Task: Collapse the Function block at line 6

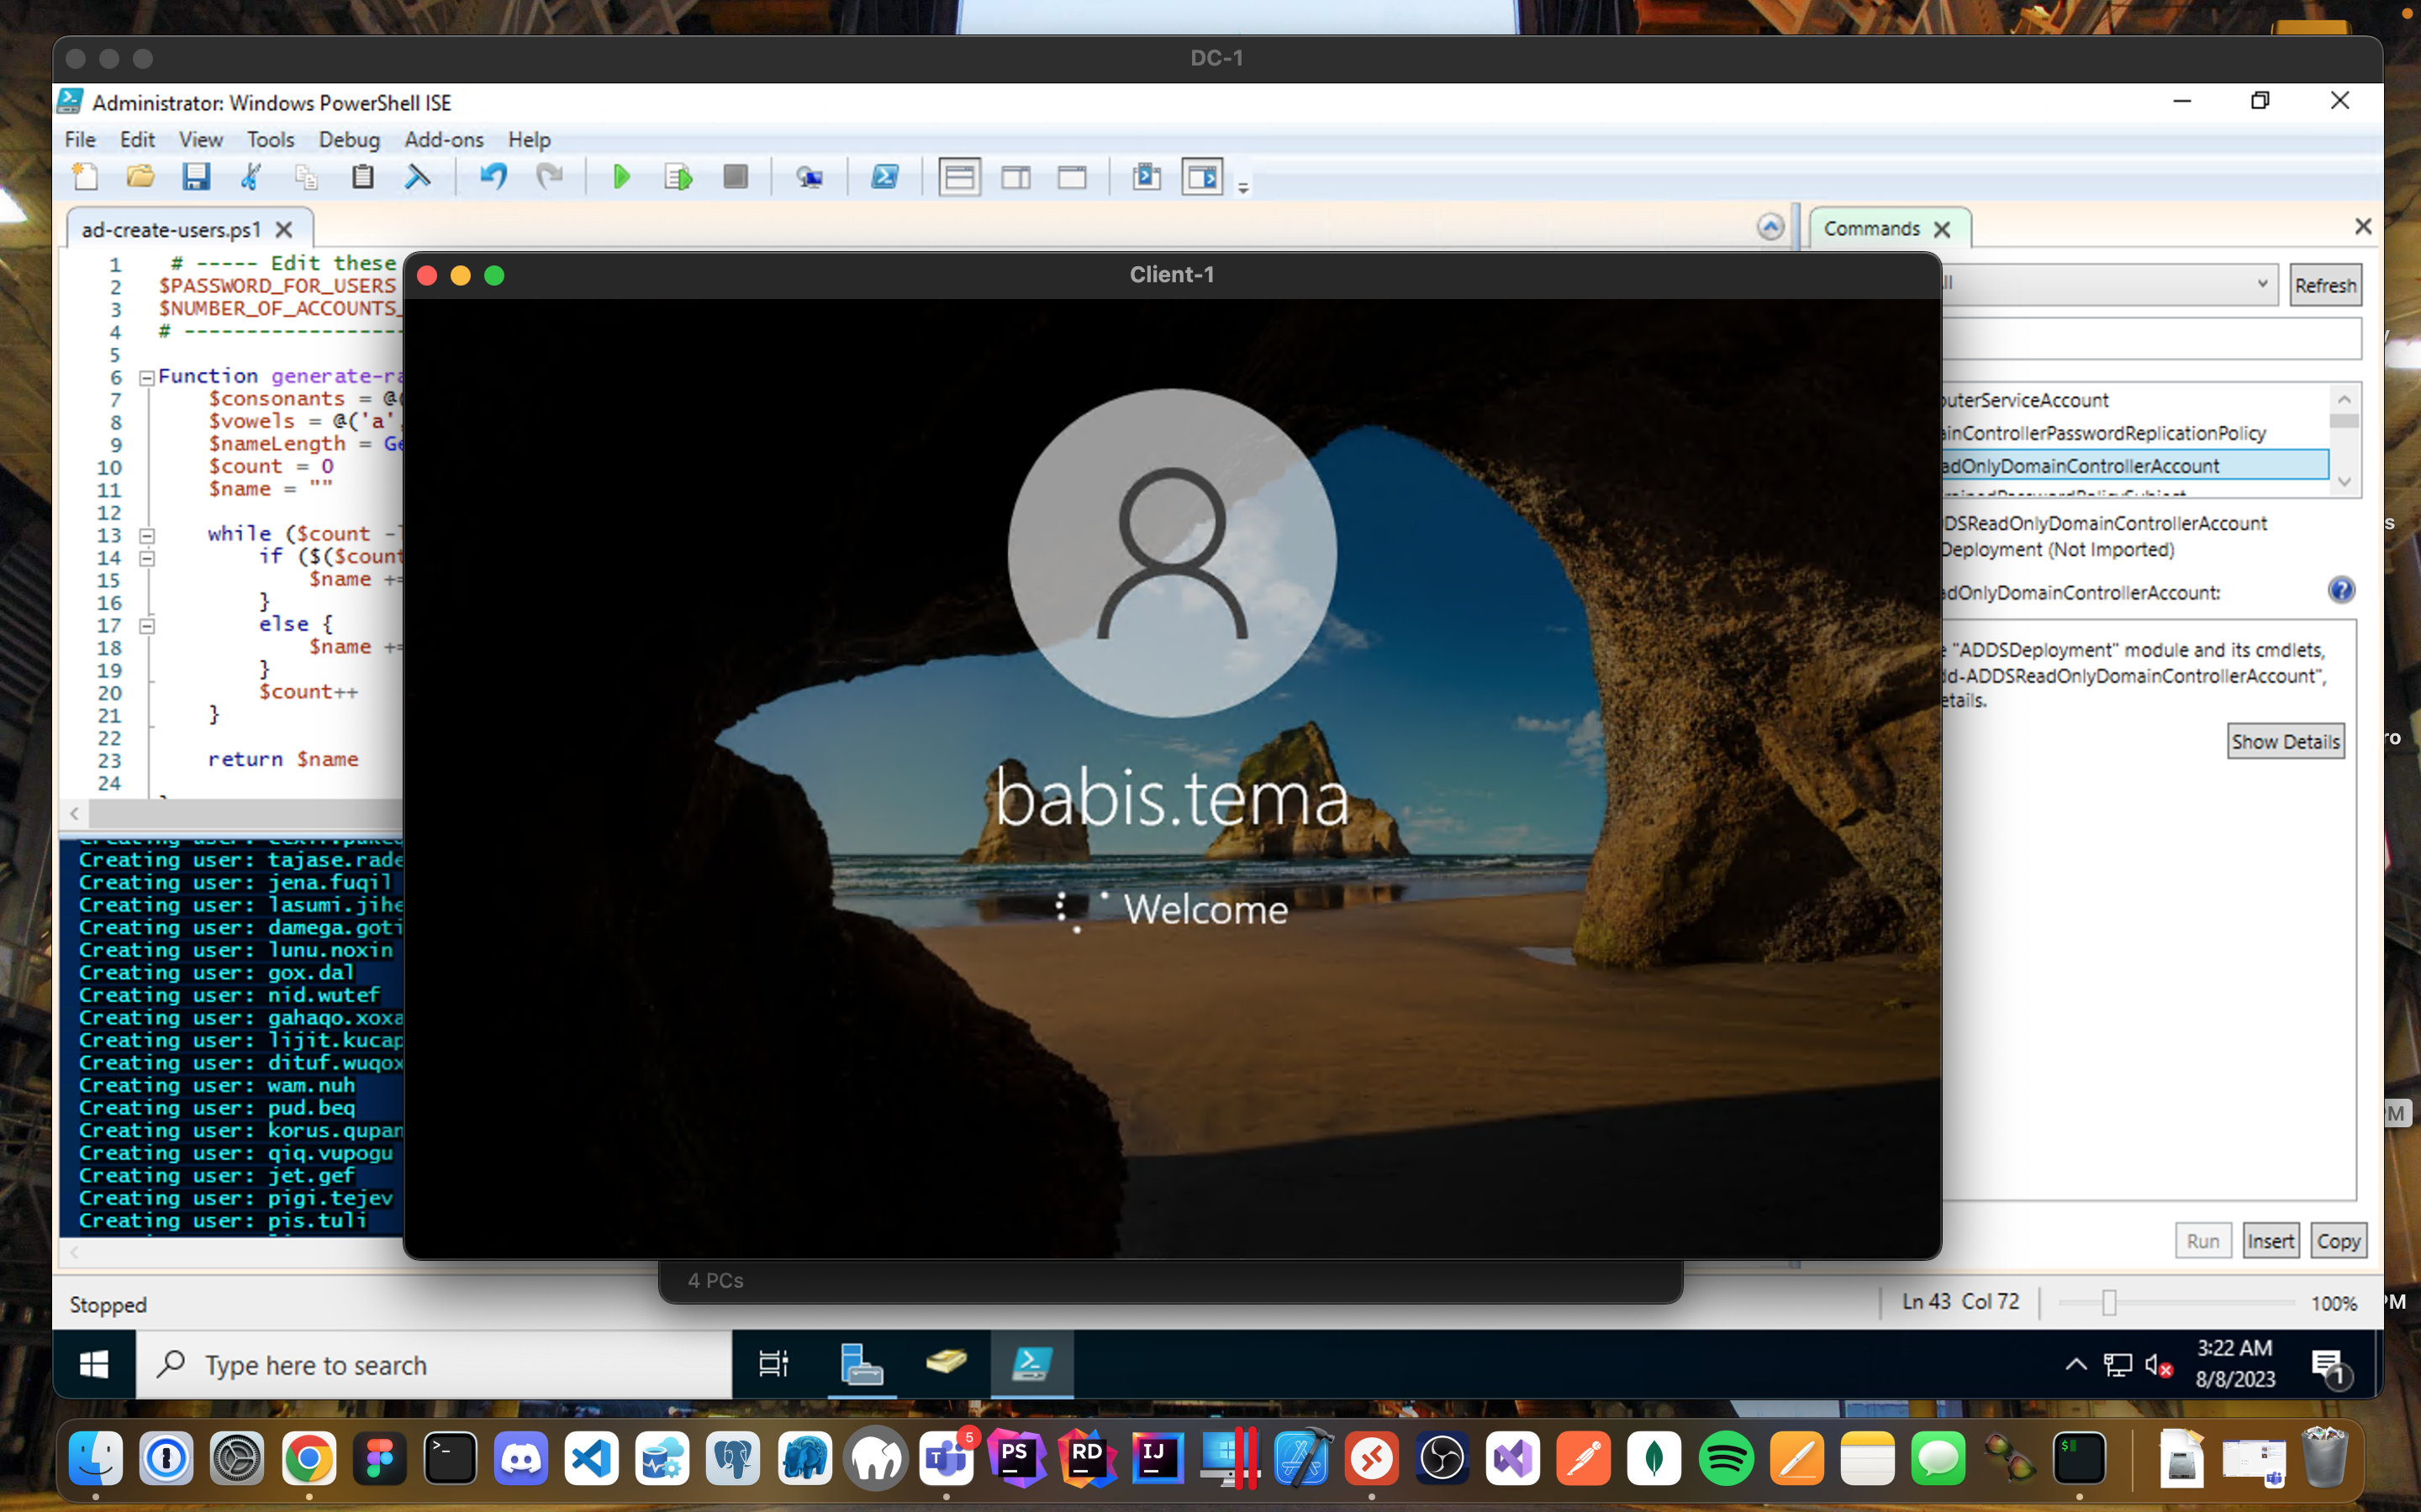Action: click(x=147, y=378)
